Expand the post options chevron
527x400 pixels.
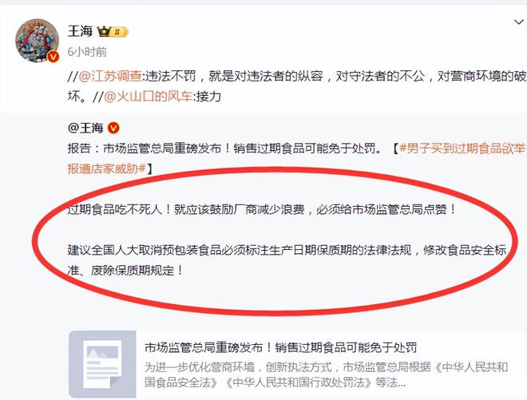[x=519, y=22]
